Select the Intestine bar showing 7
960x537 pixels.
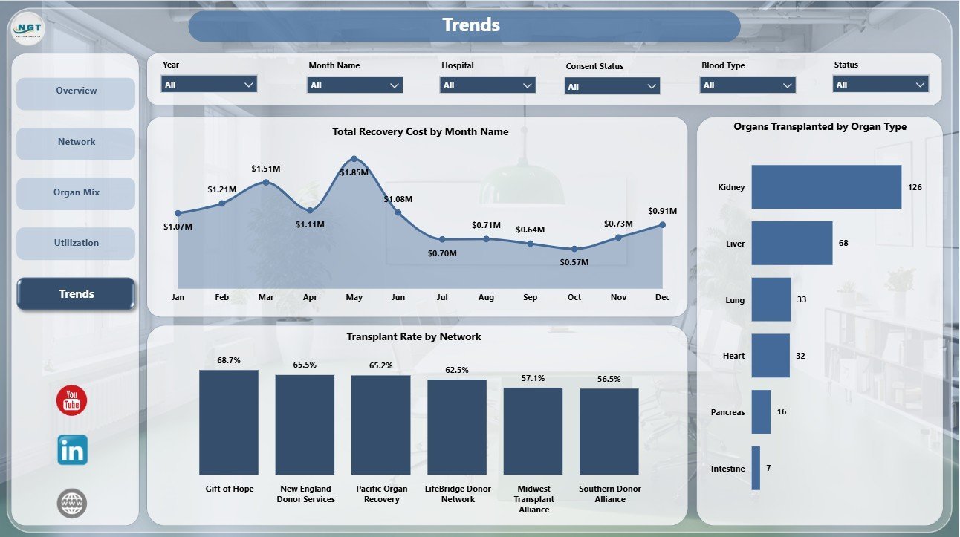pos(756,468)
